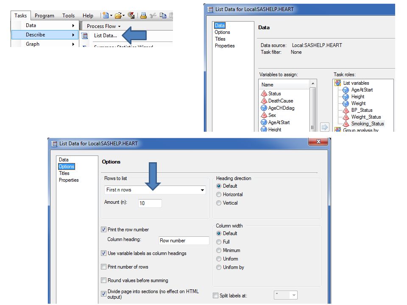Open the Tasks menu
This screenshot has height=305, width=407.
point(20,16)
